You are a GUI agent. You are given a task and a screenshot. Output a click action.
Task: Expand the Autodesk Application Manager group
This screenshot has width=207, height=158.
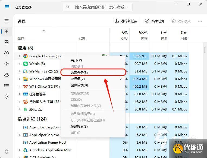pos(19,150)
